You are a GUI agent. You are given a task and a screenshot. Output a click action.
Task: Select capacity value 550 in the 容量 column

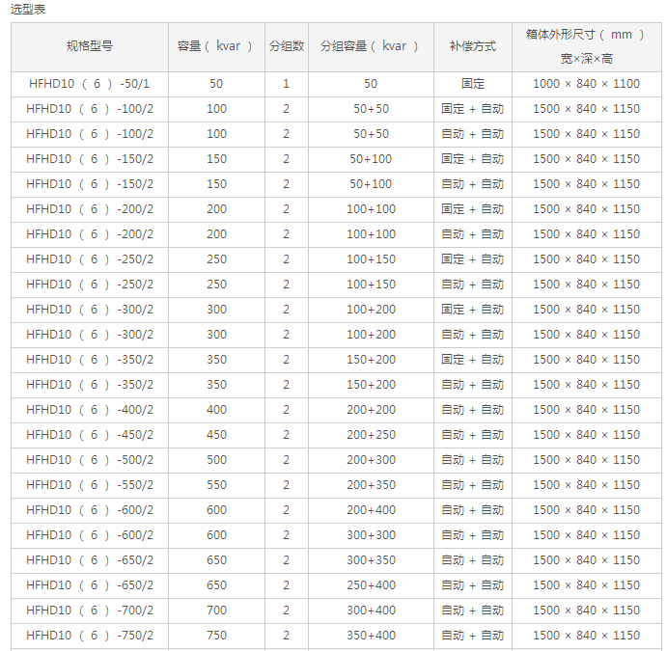(x=216, y=485)
